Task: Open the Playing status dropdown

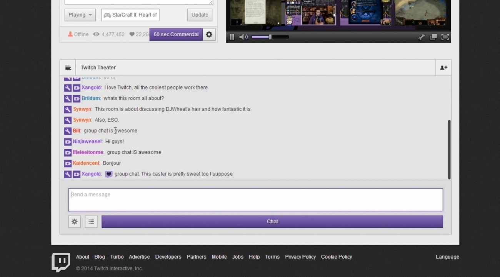Action: (80, 15)
